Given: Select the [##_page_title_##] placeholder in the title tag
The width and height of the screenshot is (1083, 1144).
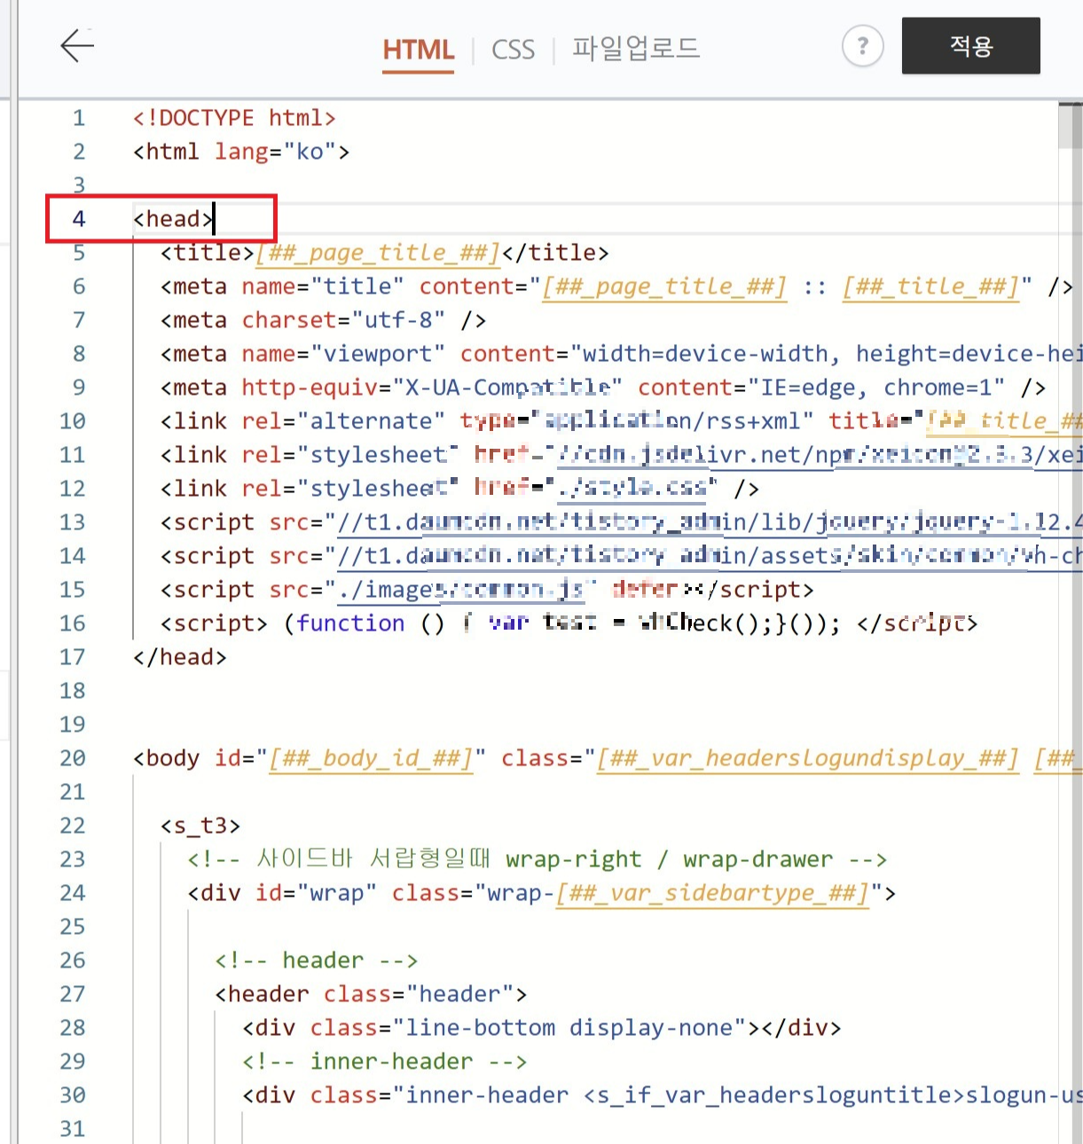Looking at the screenshot, I should pyautogui.click(x=378, y=253).
